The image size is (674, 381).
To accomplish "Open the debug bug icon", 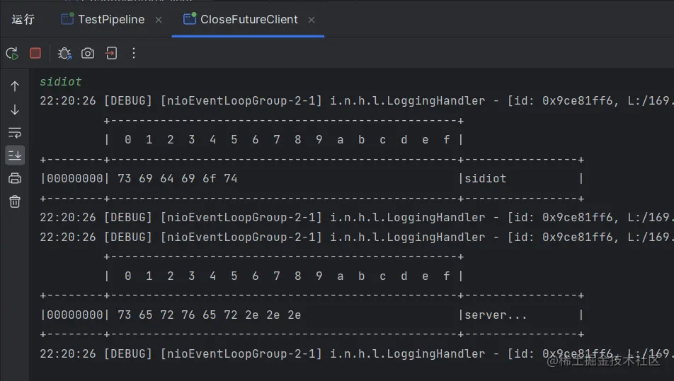I will (x=64, y=54).
